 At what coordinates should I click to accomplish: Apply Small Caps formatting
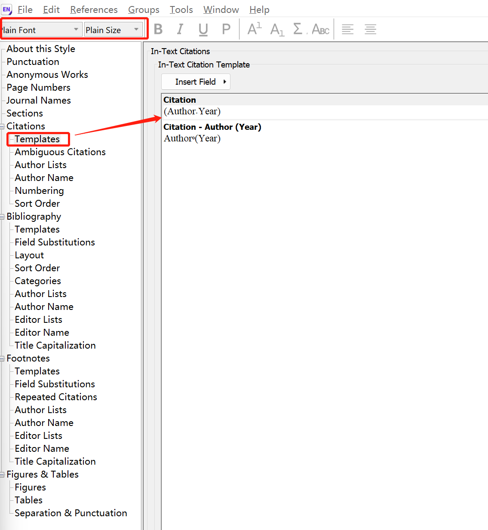(321, 29)
